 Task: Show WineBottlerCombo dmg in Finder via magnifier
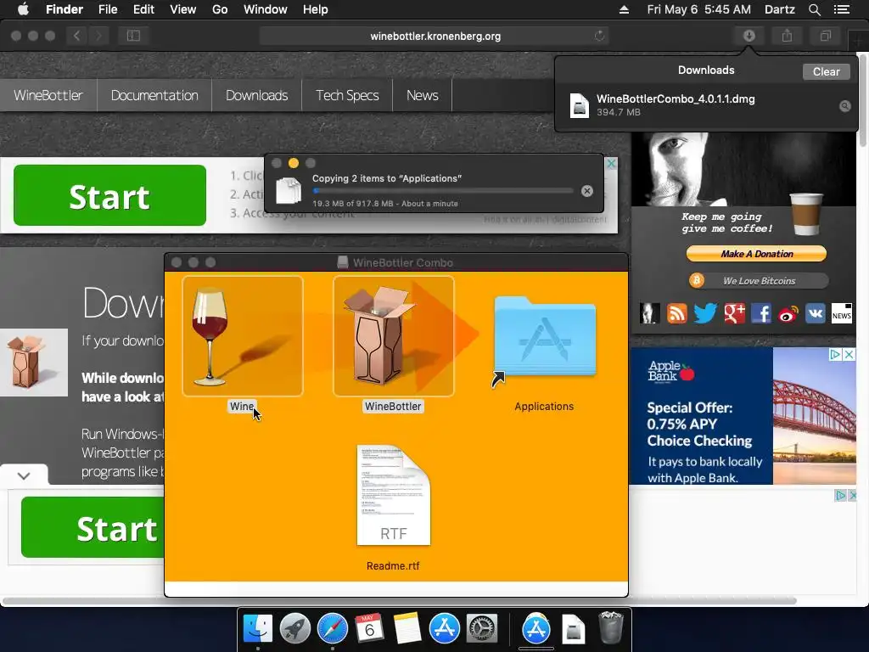click(x=844, y=106)
